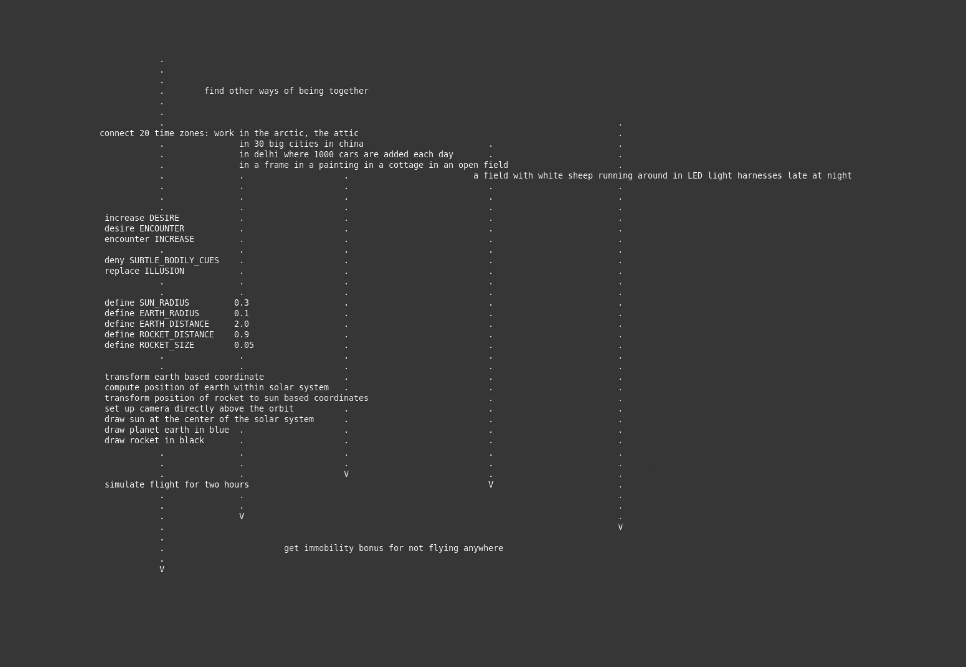The image size is (966, 667).
Task: Click the V arrowhead at far right column end
Action: (x=620, y=527)
